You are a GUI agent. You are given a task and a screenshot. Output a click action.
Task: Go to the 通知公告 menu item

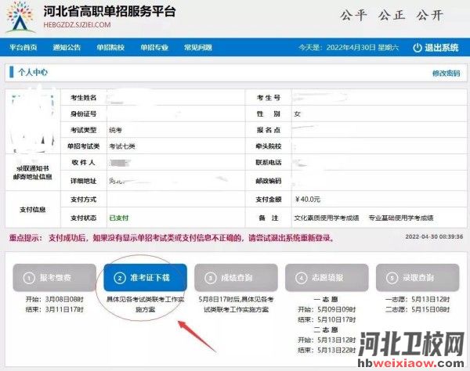67,48
